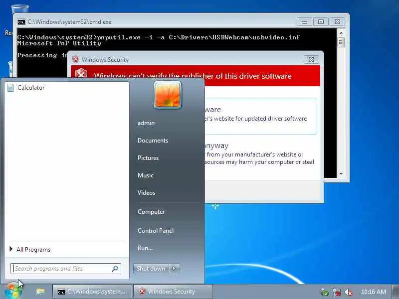Minimize the cmd.exe window
Image resolution: width=399 pixels, height=299 pixels.
(304, 22)
